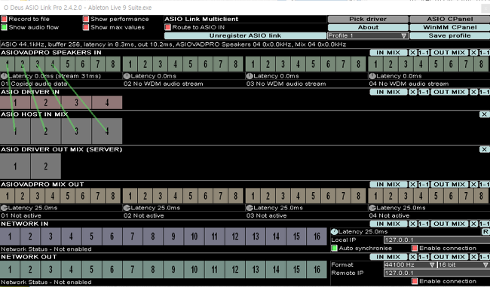
Task: Click X beside SPEAKERS IN's OUT MIX
Action: coord(473,53)
